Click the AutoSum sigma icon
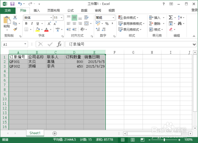Screen dimensions: 198x143 pos(171,18)
